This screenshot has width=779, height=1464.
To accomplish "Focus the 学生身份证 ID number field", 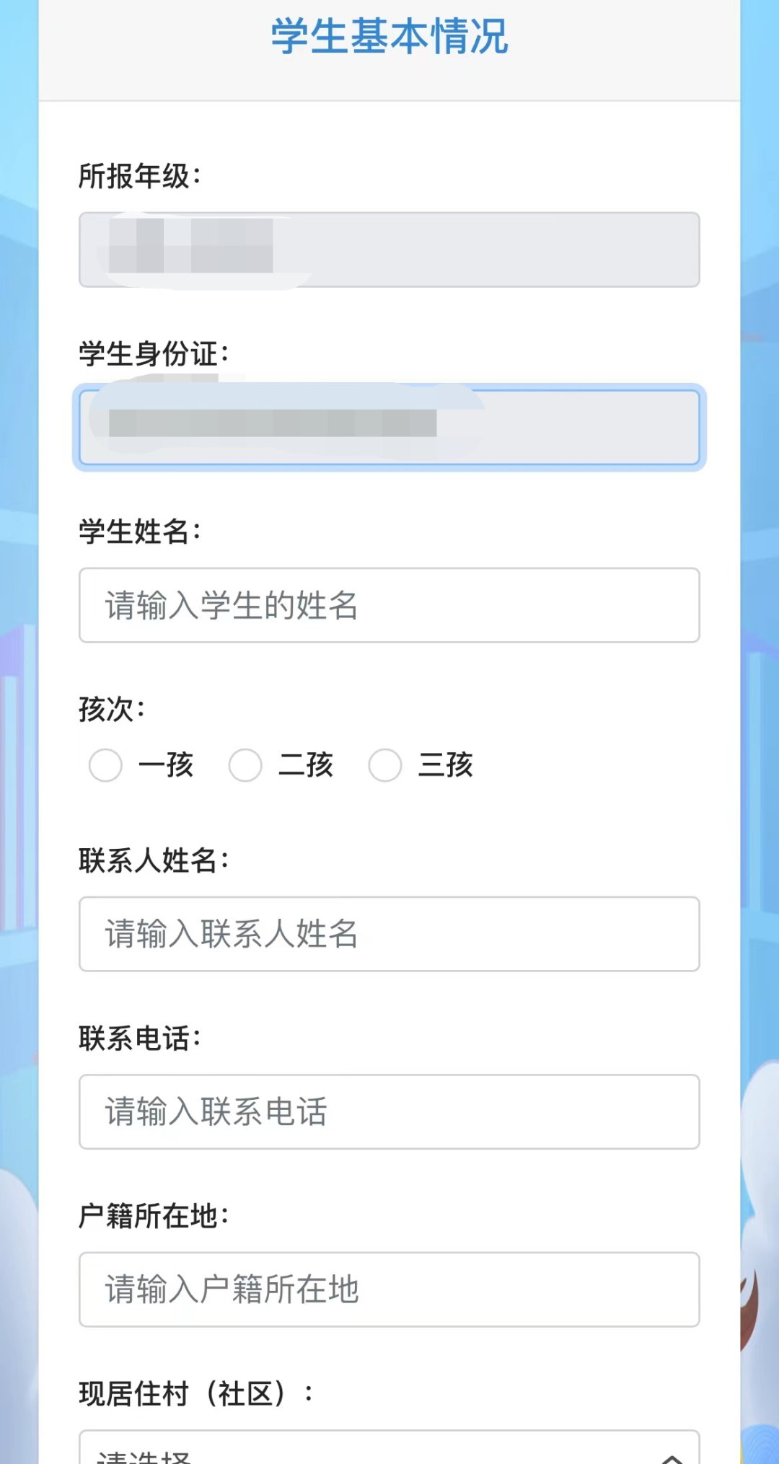I will coord(389,427).
